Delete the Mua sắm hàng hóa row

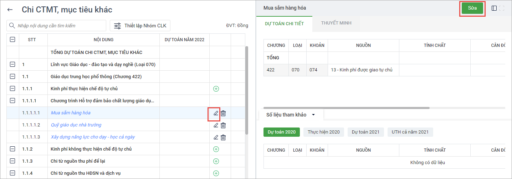click(x=223, y=113)
